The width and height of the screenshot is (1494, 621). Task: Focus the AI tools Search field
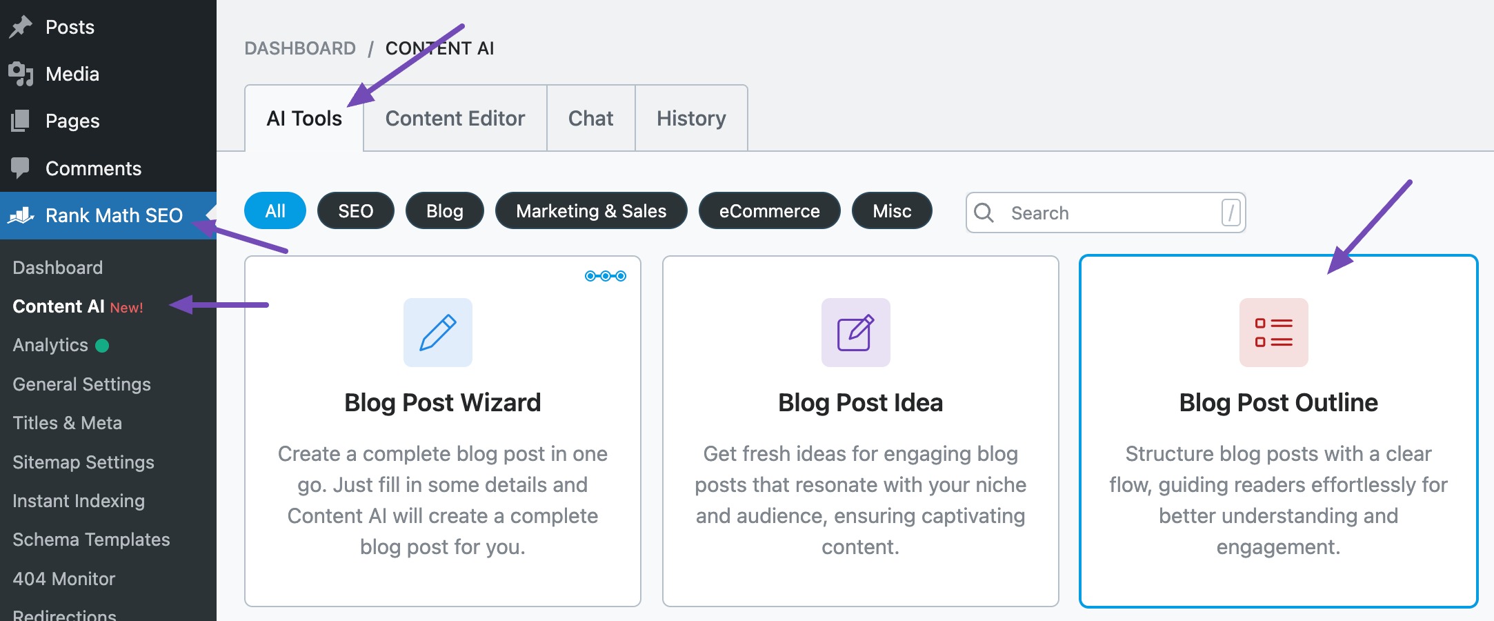pos(1106,213)
